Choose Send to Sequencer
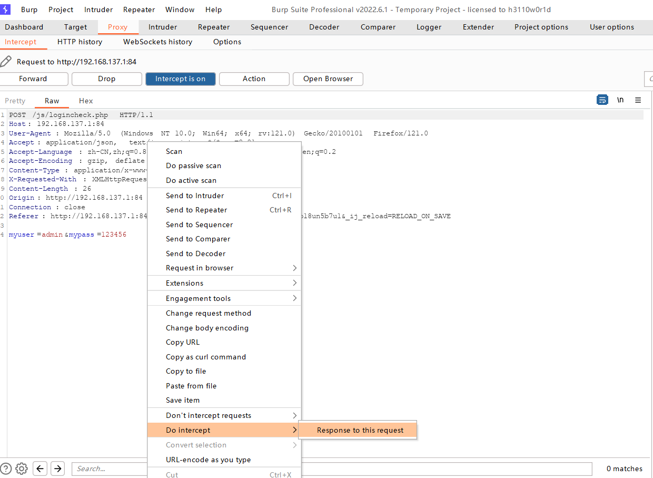Image resolution: width=653 pixels, height=478 pixels. [x=224, y=225]
